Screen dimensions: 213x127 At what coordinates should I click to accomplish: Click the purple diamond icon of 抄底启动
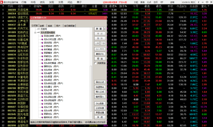tap(42, 46)
